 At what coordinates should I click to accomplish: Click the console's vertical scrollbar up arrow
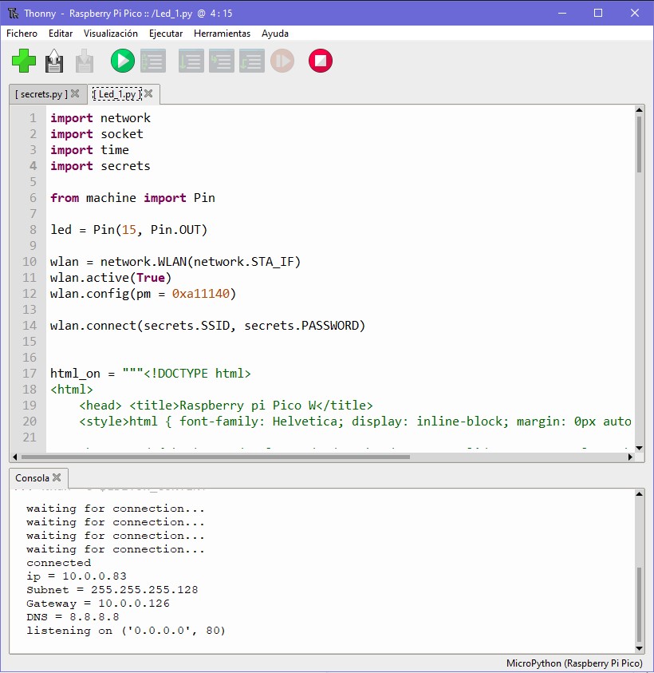point(640,495)
